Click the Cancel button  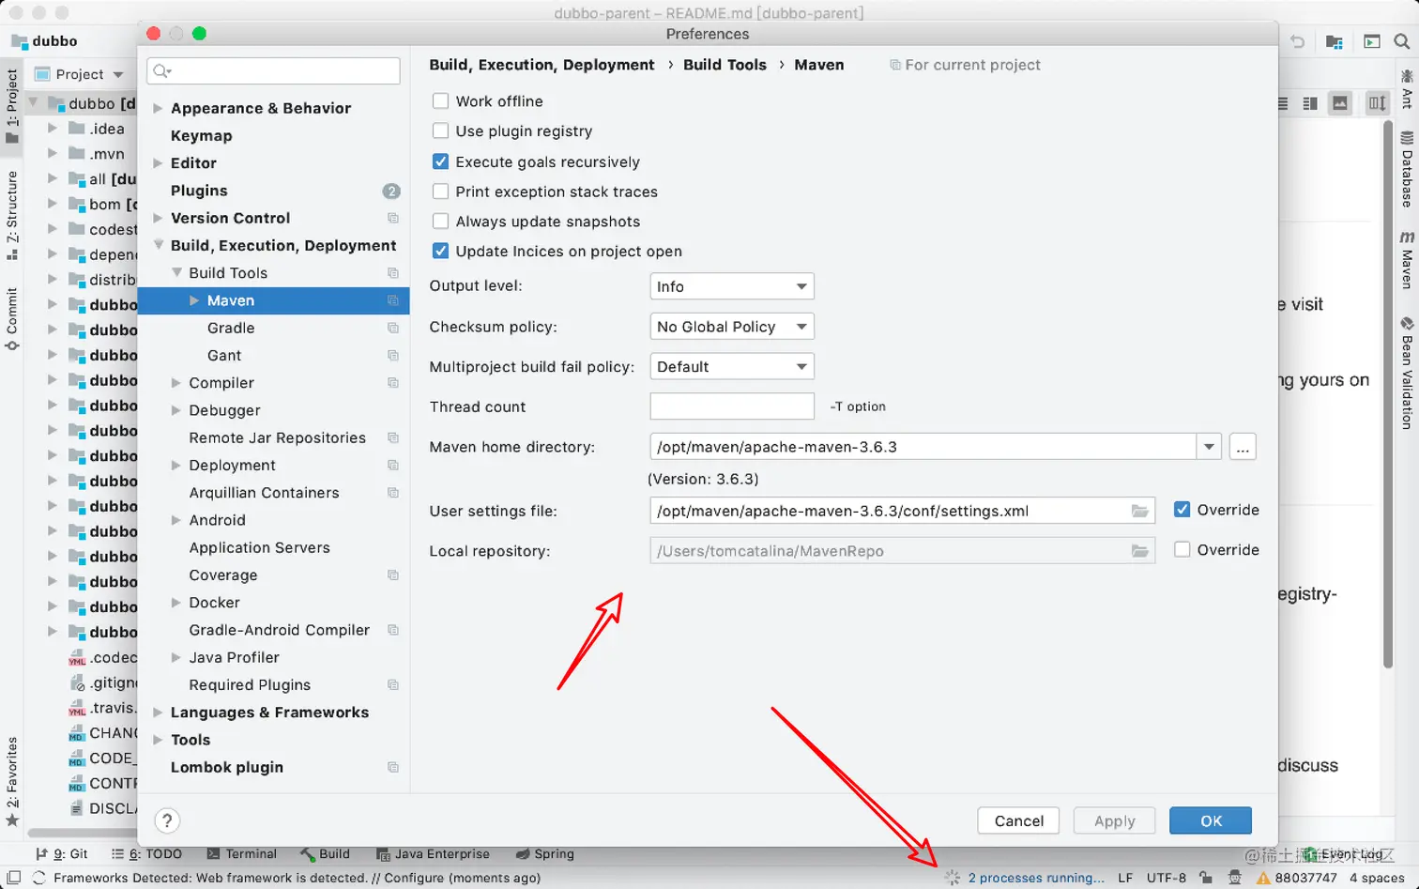(1018, 820)
